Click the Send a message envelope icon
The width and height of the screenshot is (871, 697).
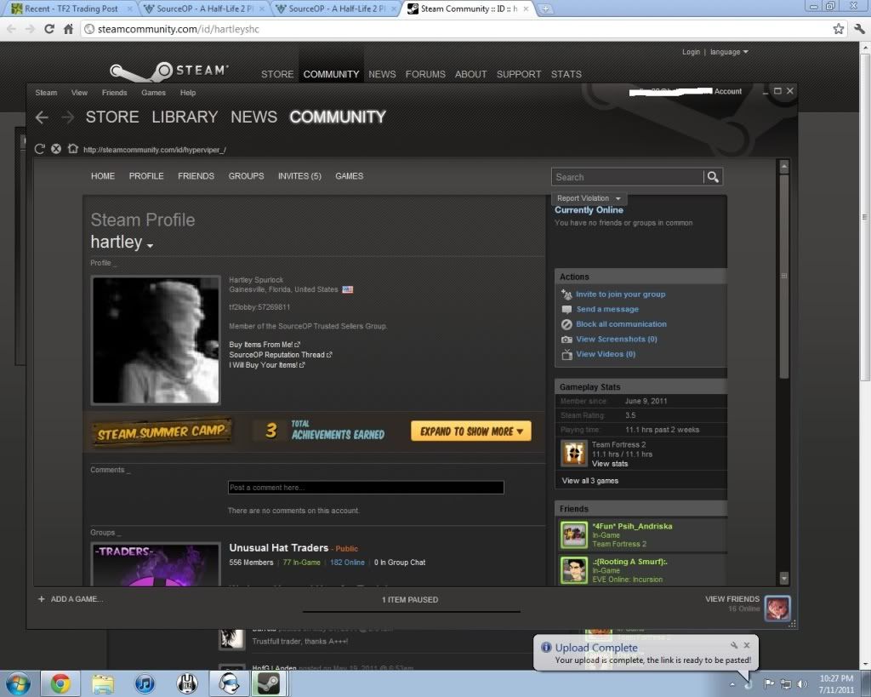(x=566, y=310)
